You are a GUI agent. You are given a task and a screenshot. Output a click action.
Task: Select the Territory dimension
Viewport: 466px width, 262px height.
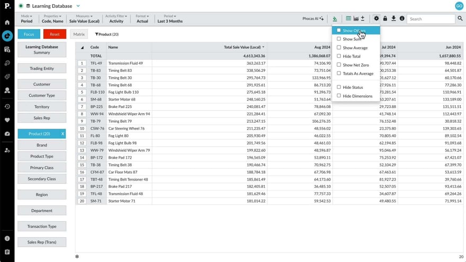click(x=42, y=106)
